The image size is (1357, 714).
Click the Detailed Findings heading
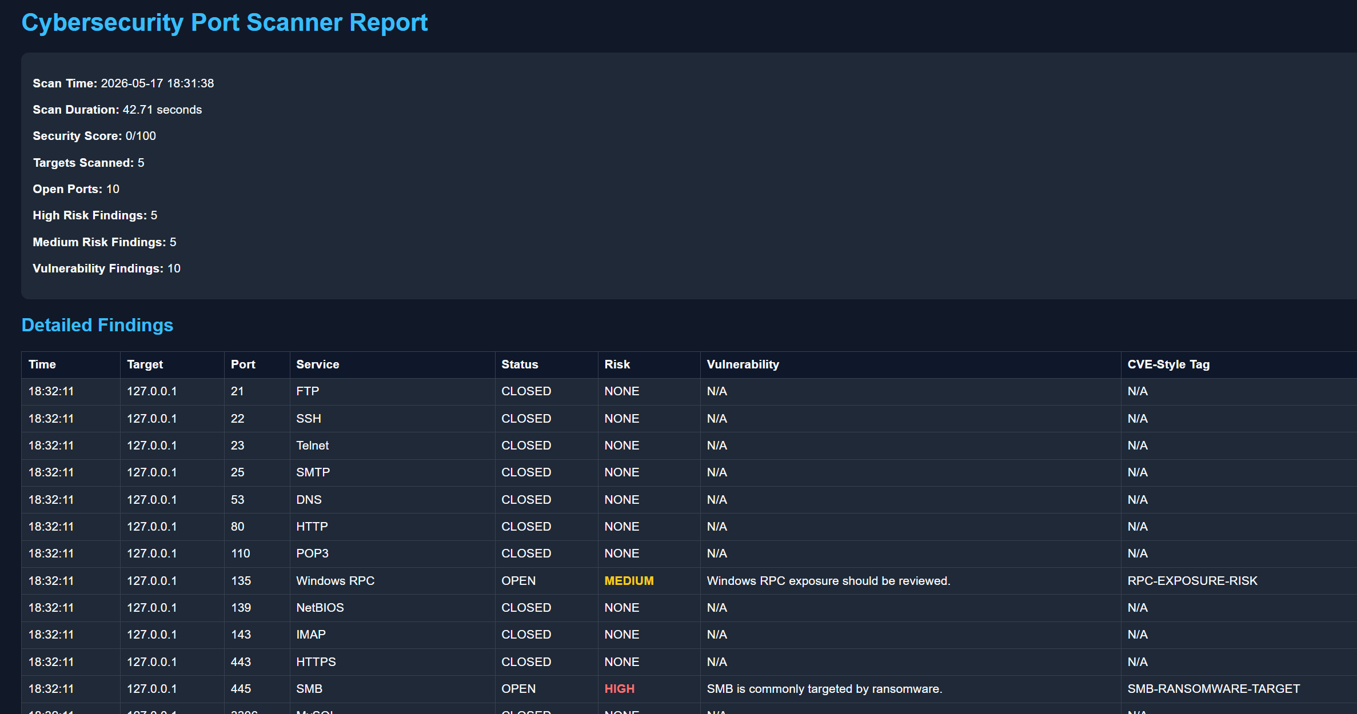(x=97, y=325)
